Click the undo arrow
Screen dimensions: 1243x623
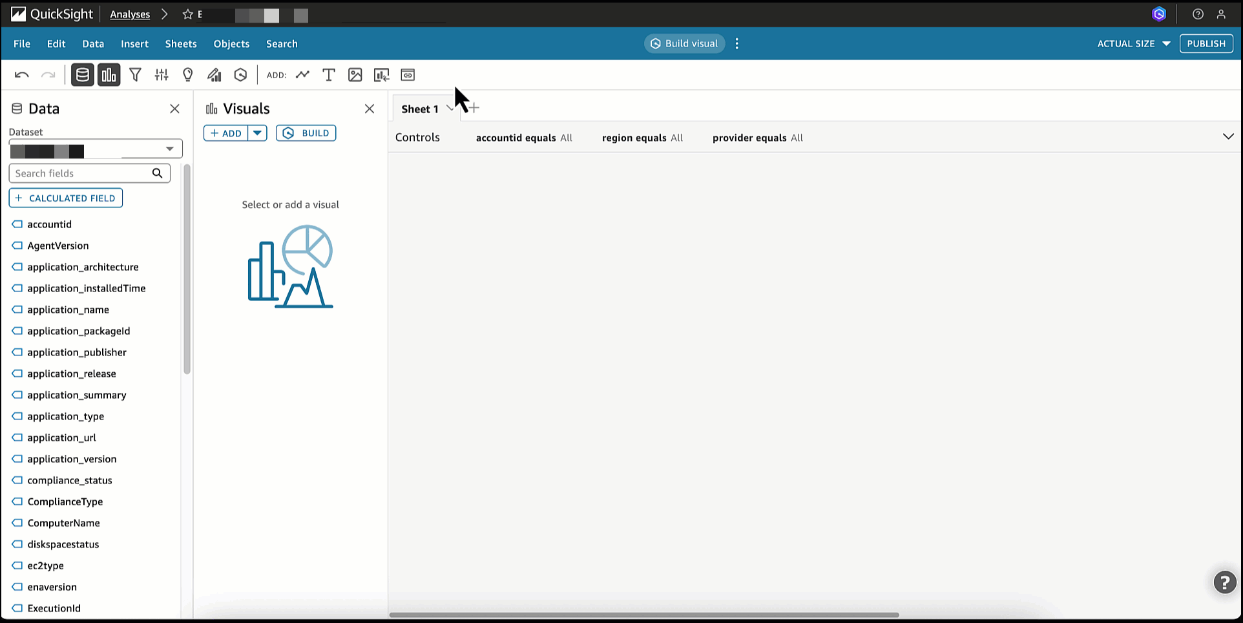click(x=21, y=75)
